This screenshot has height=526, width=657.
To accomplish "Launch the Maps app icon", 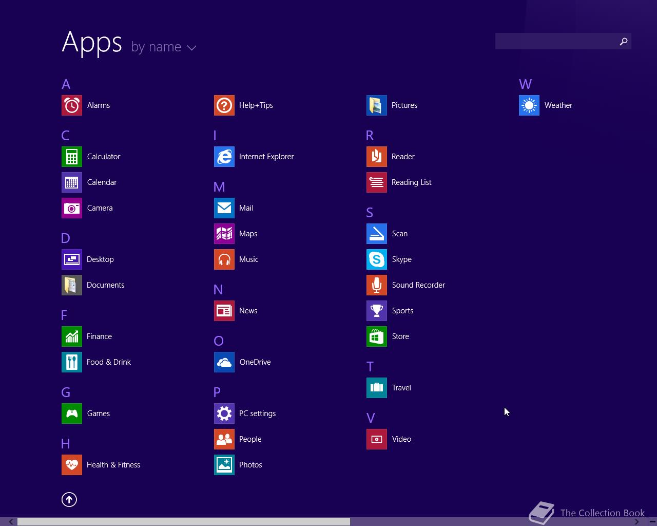I will [x=224, y=234].
